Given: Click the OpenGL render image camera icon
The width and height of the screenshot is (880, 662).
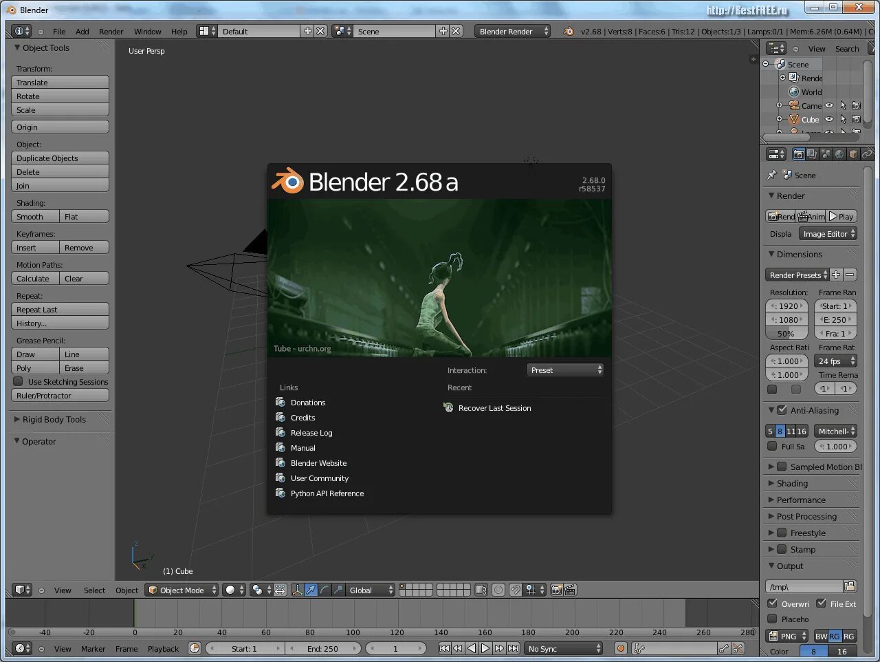Looking at the screenshot, I should (557, 590).
